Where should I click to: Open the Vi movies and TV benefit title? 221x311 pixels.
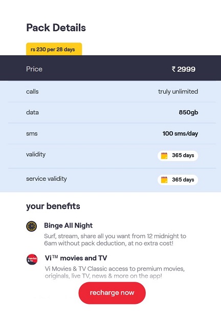coord(76,258)
